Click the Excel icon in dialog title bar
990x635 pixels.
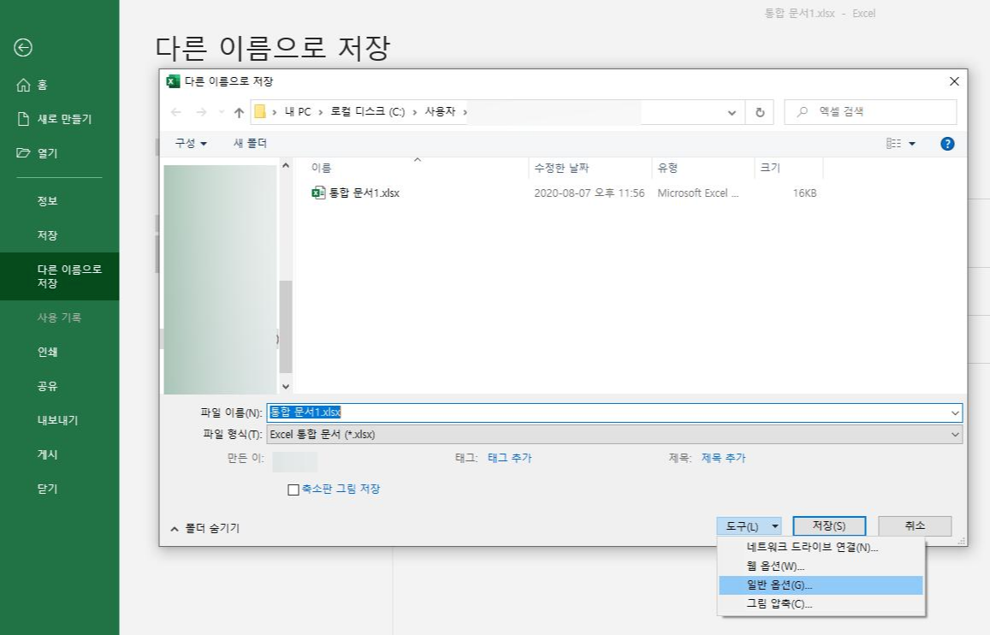pos(173,81)
